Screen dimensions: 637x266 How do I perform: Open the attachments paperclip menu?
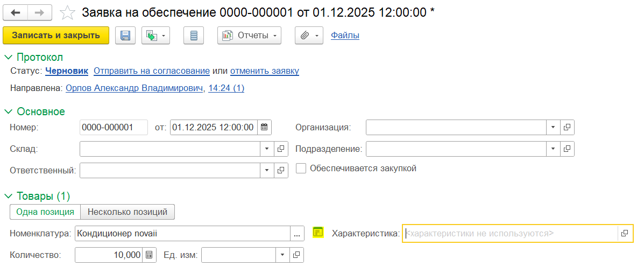pyautogui.click(x=308, y=36)
